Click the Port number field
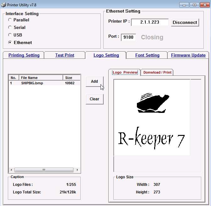This screenshot has height=206, width=211. (128, 37)
